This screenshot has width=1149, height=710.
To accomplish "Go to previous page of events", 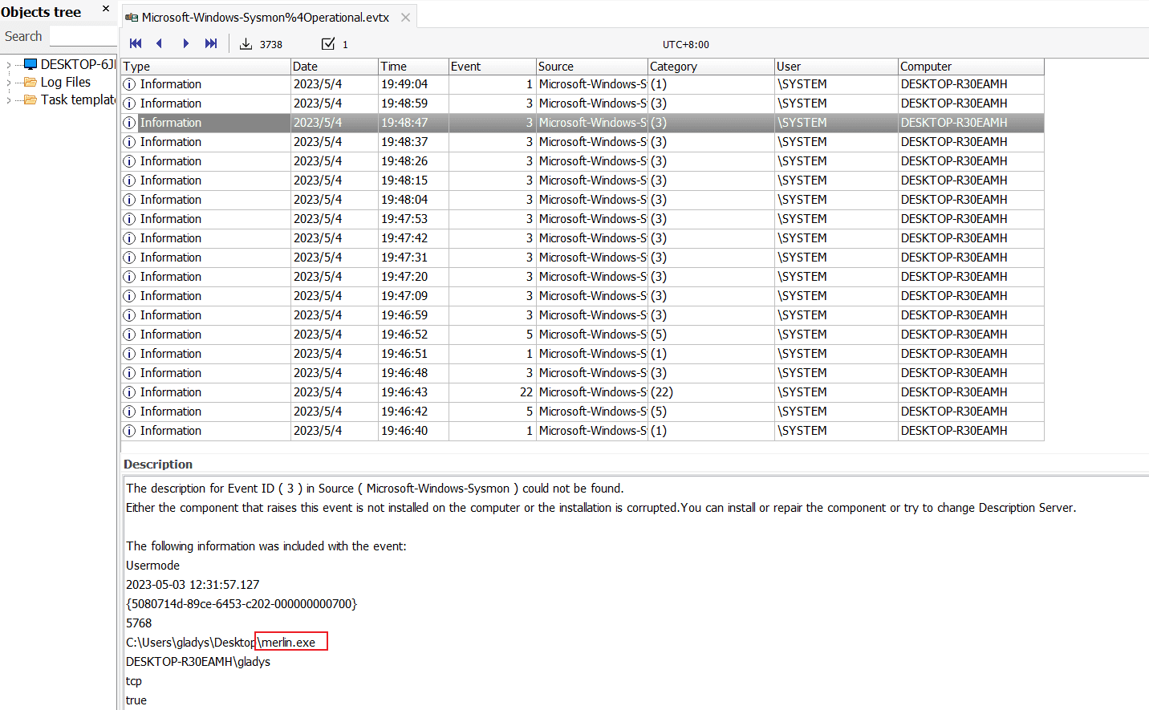I will point(160,43).
